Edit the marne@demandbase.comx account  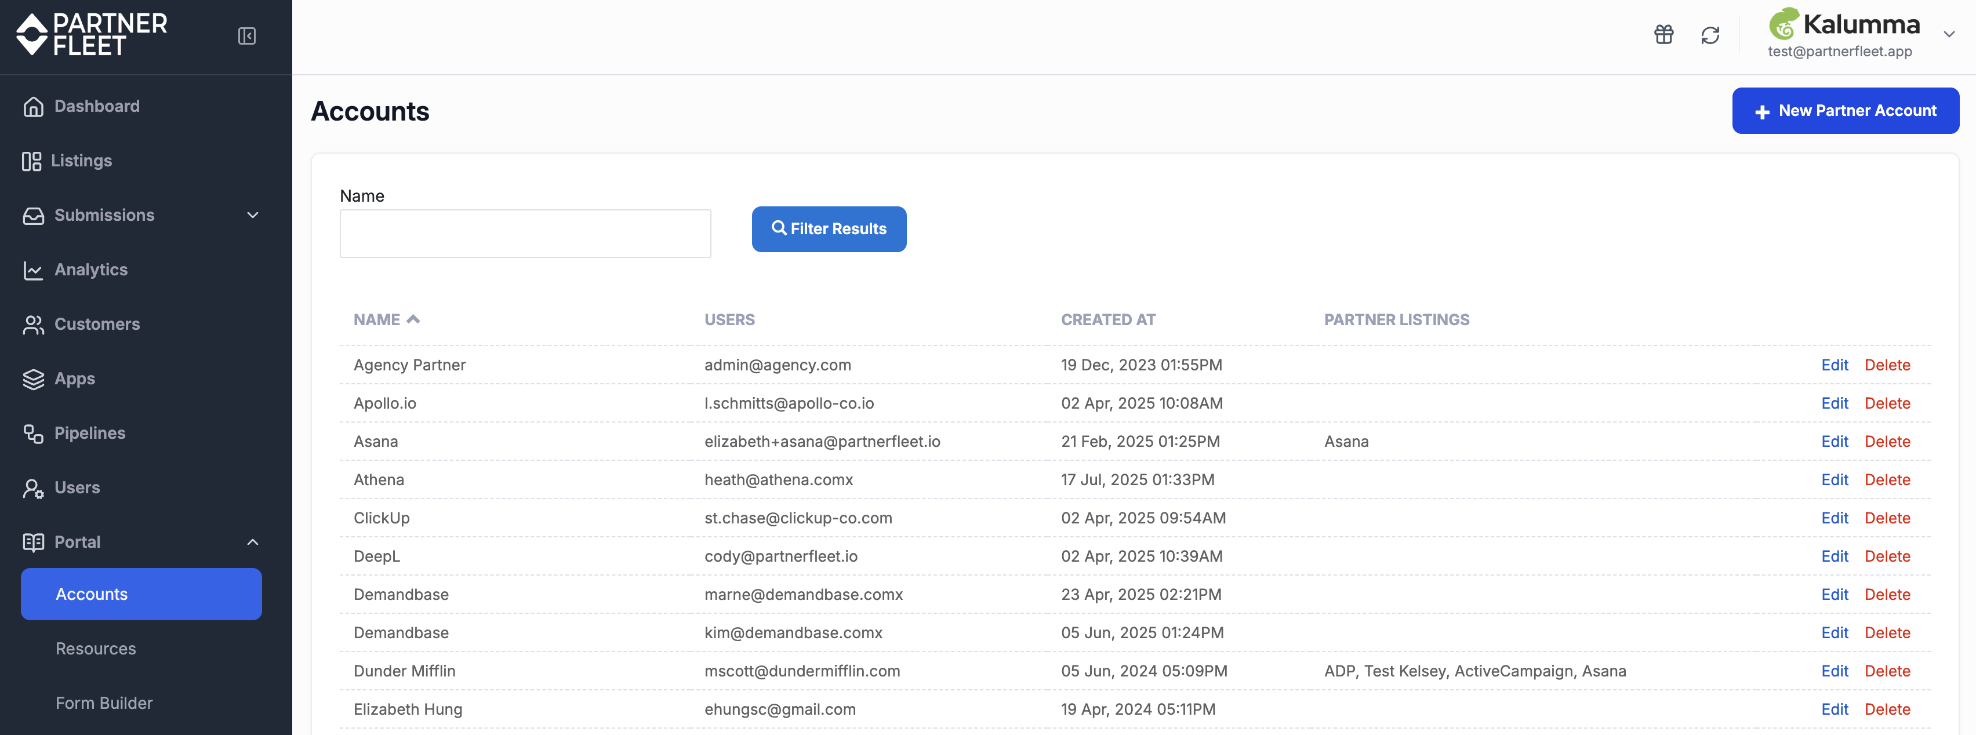tap(1834, 595)
